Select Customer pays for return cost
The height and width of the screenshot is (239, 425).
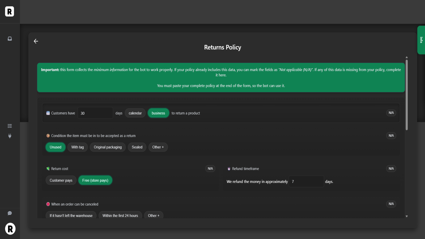point(61,180)
